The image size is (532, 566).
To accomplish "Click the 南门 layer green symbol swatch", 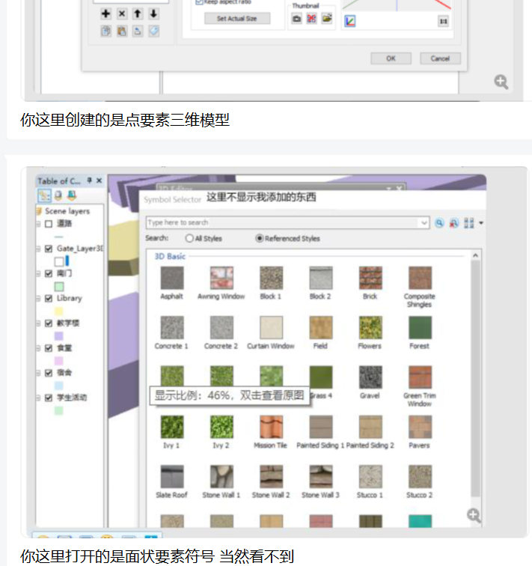I will click(59, 286).
